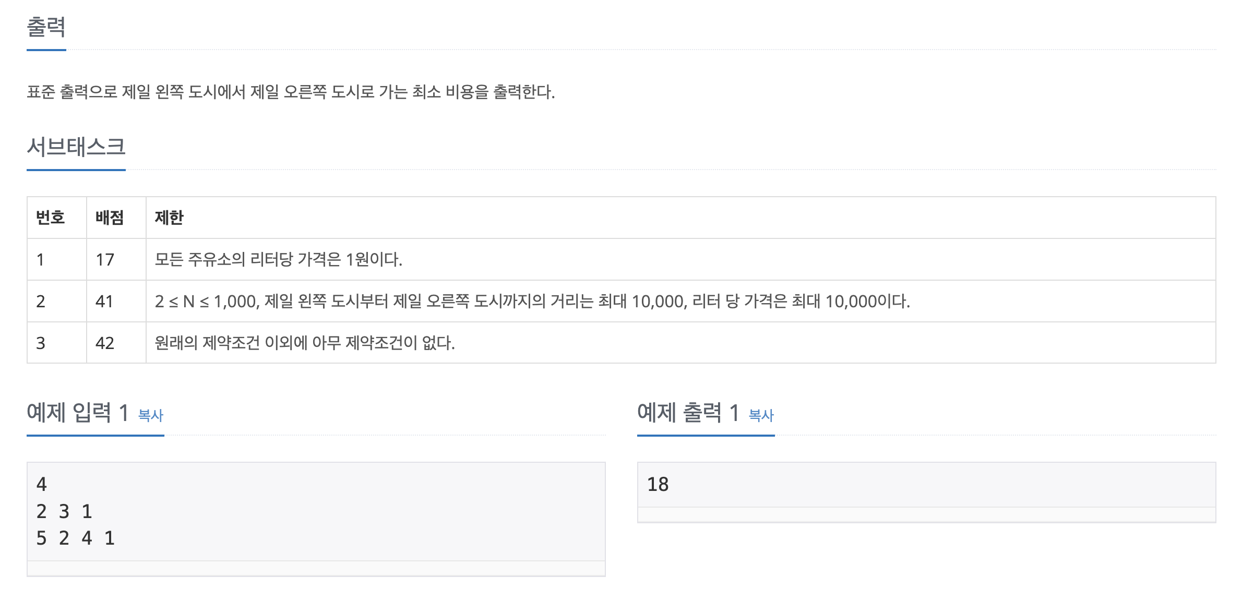Select the 서브태스크 section heading
1242x601 pixels.
click(x=76, y=147)
